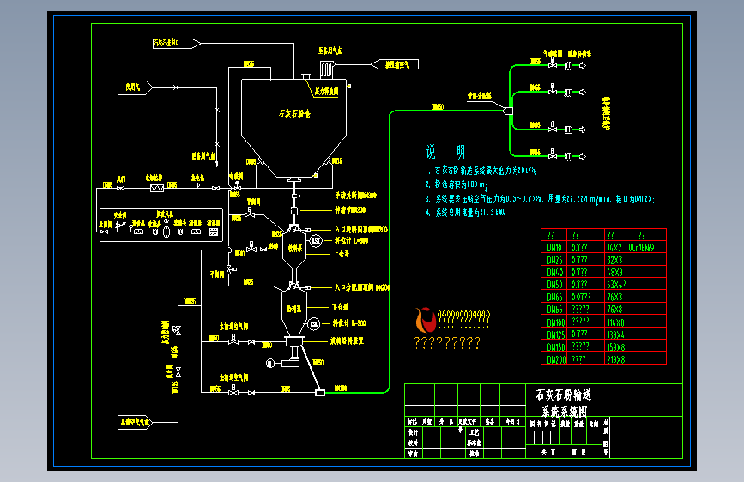Select the DN10 cell in red table
The image size is (744, 482).
tap(553, 247)
